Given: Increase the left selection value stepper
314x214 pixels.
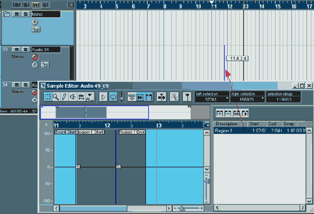Looking at the screenshot, I should tap(227, 98).
